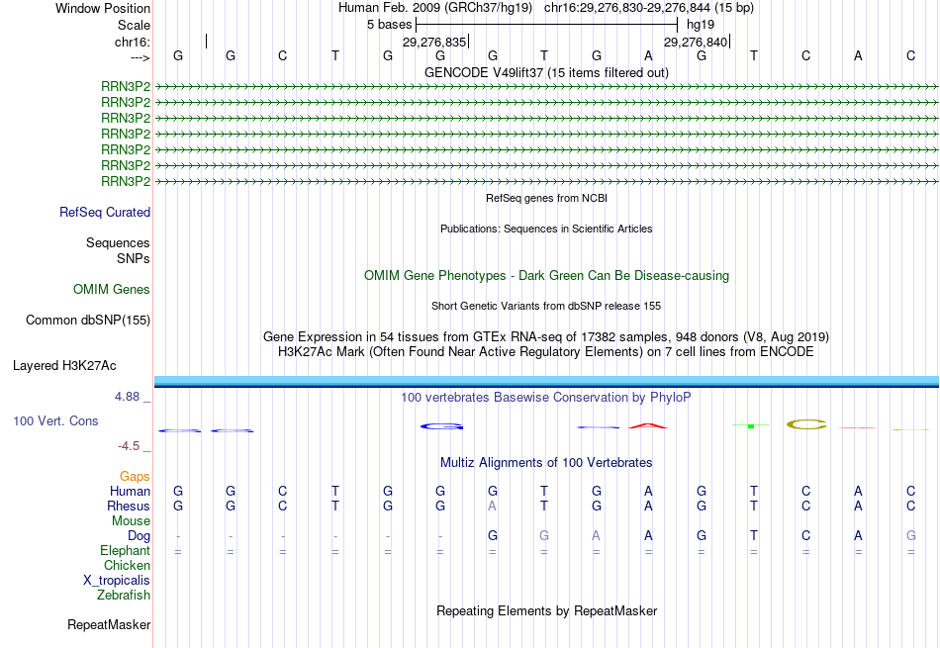This screenshot has width=940, height=648.
Task: Select the Chicken alignment row label
Action: point(127,565)
